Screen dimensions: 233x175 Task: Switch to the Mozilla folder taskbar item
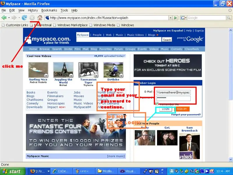106,171
